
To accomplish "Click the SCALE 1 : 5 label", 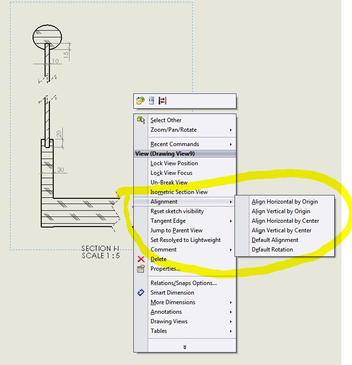I will 101,256.
